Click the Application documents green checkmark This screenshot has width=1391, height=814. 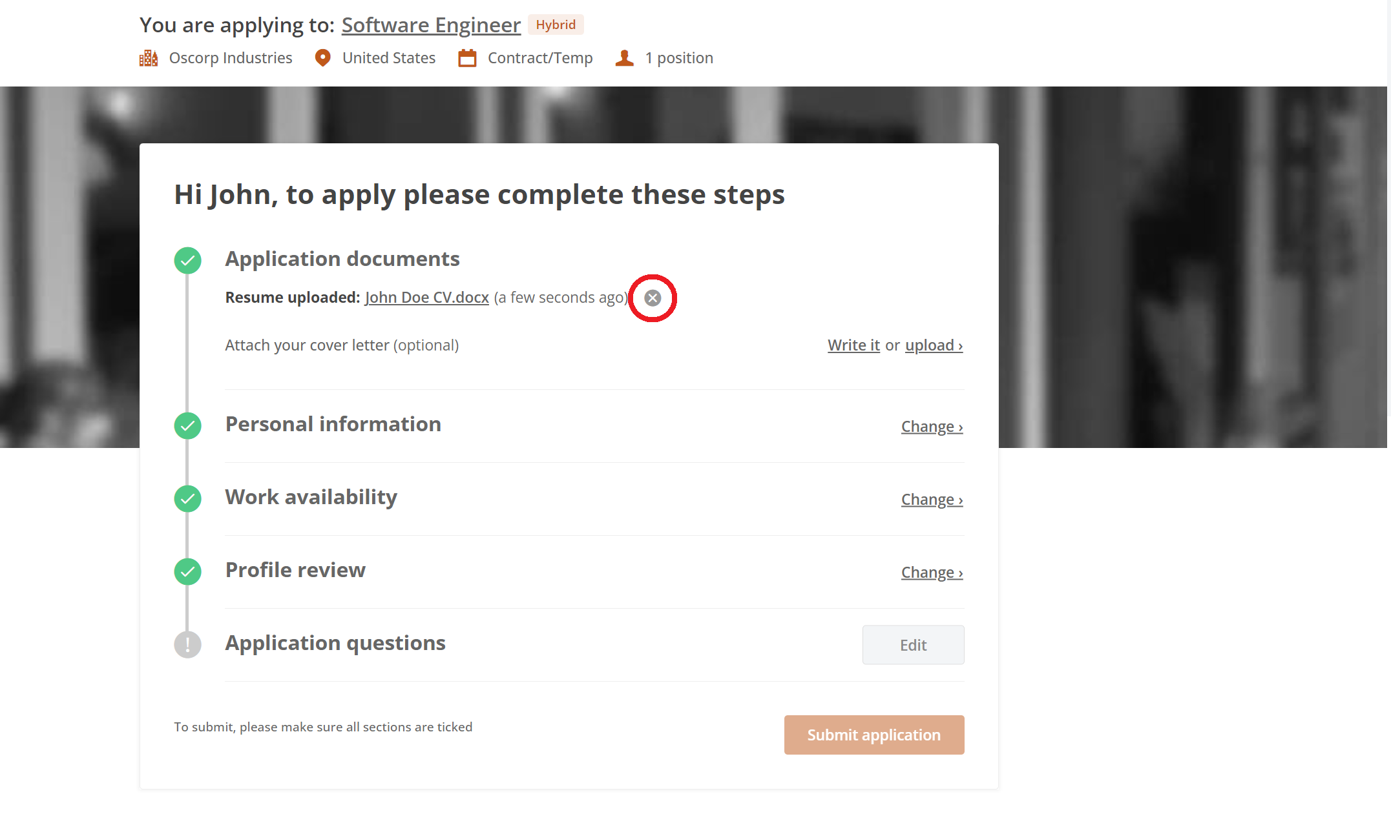pos(187,261)
